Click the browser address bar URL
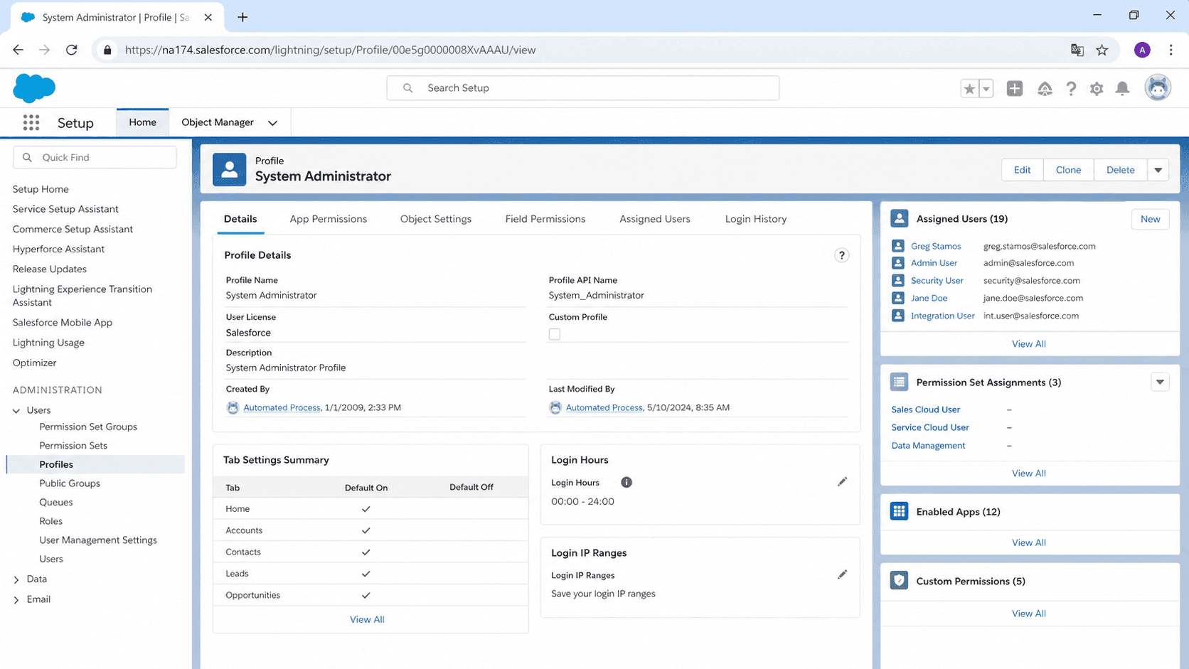Viewport: 1189px width, 669px height. coord(330,50)
